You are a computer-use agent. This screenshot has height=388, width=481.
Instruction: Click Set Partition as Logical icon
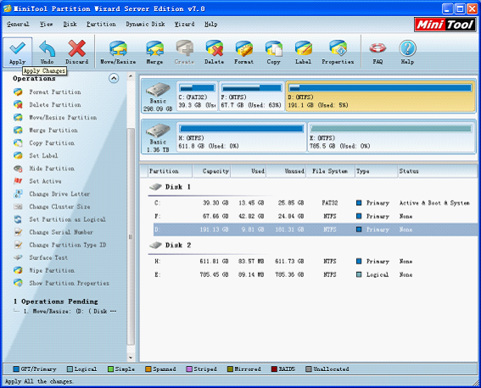(x=18, y=219)
